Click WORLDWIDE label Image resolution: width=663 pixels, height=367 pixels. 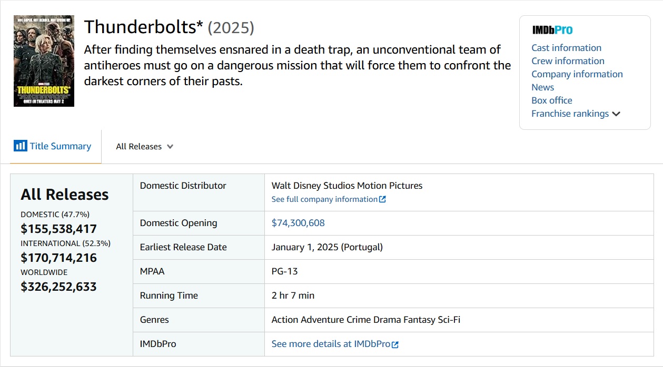point(44,272)
